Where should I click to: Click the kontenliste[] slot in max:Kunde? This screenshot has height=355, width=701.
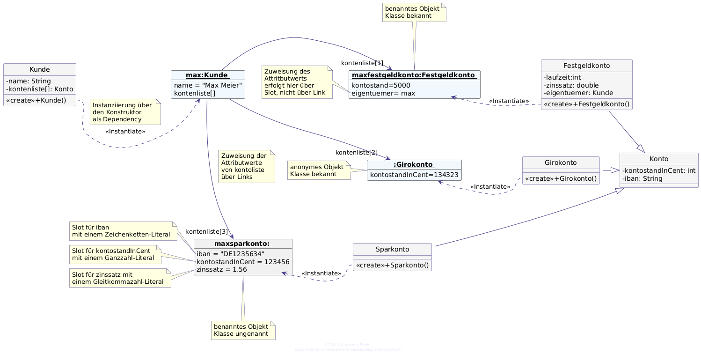point(195,93)
